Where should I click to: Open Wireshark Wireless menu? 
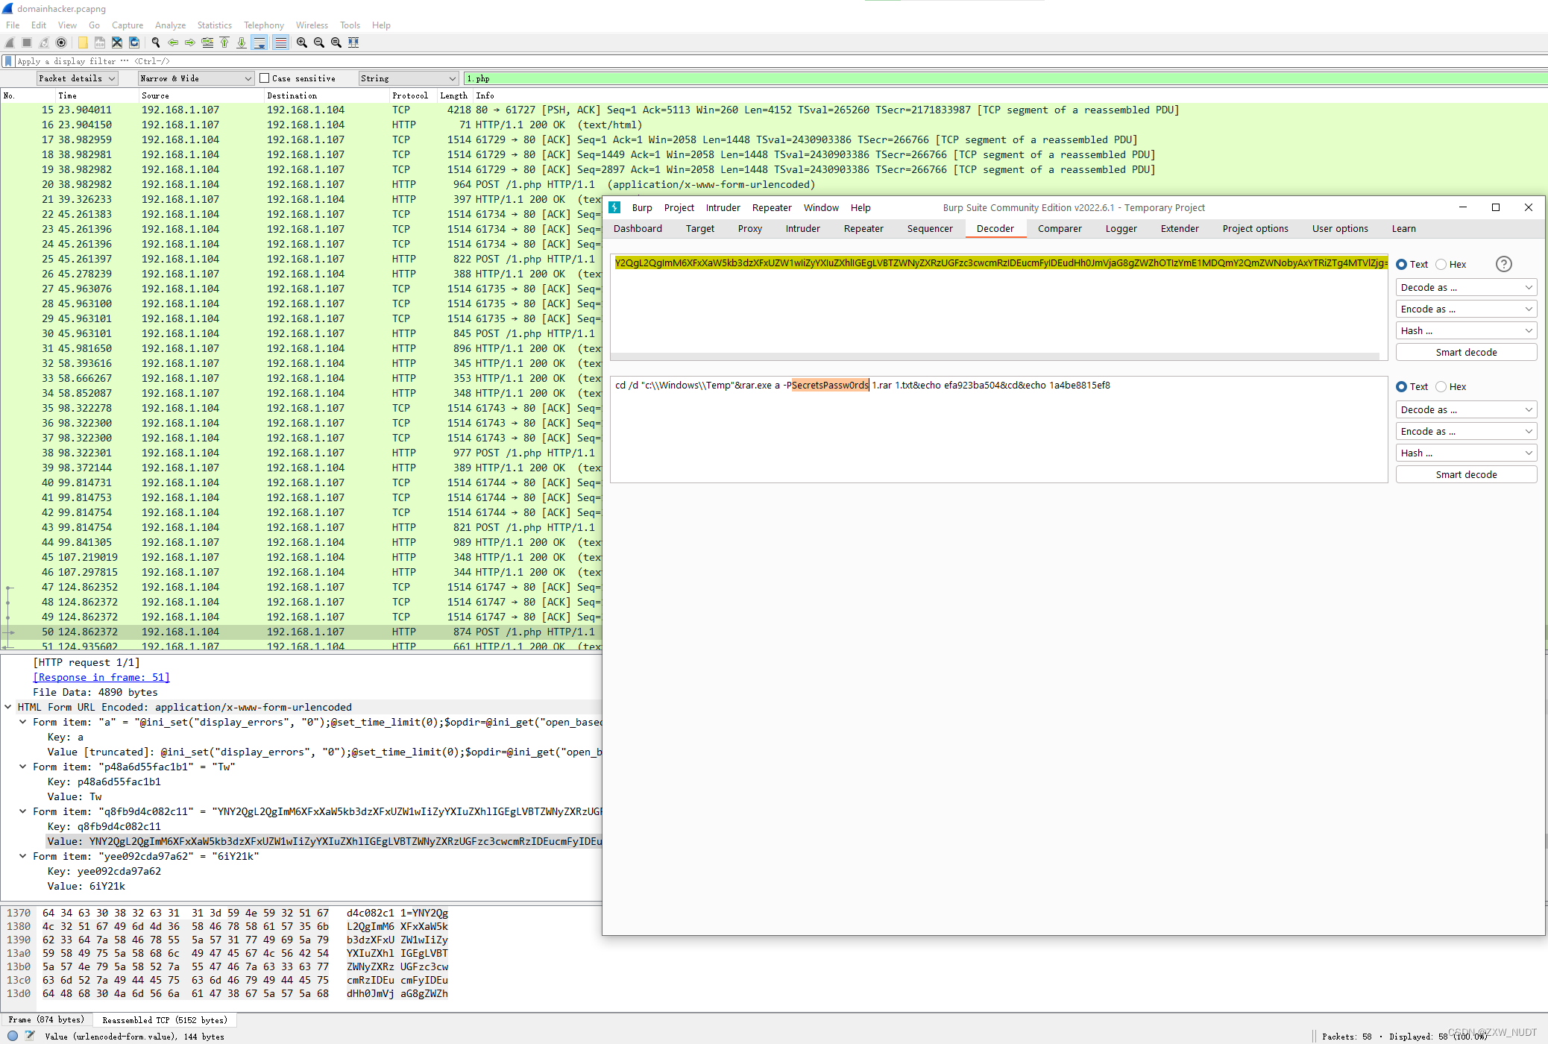pos(312,25)
